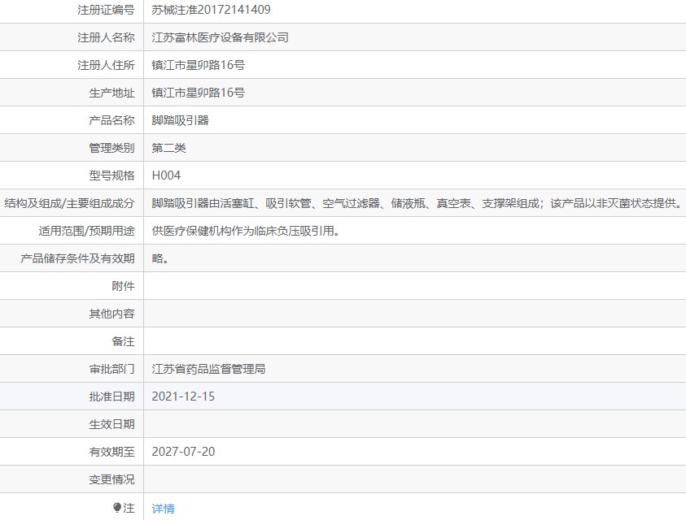Click the 适用范围/预期用途 label
The width and height of the screenshot is (686, 520).
point(86,231)
